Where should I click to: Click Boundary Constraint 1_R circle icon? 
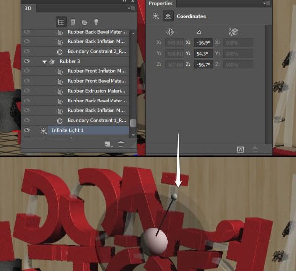(60, 121)
